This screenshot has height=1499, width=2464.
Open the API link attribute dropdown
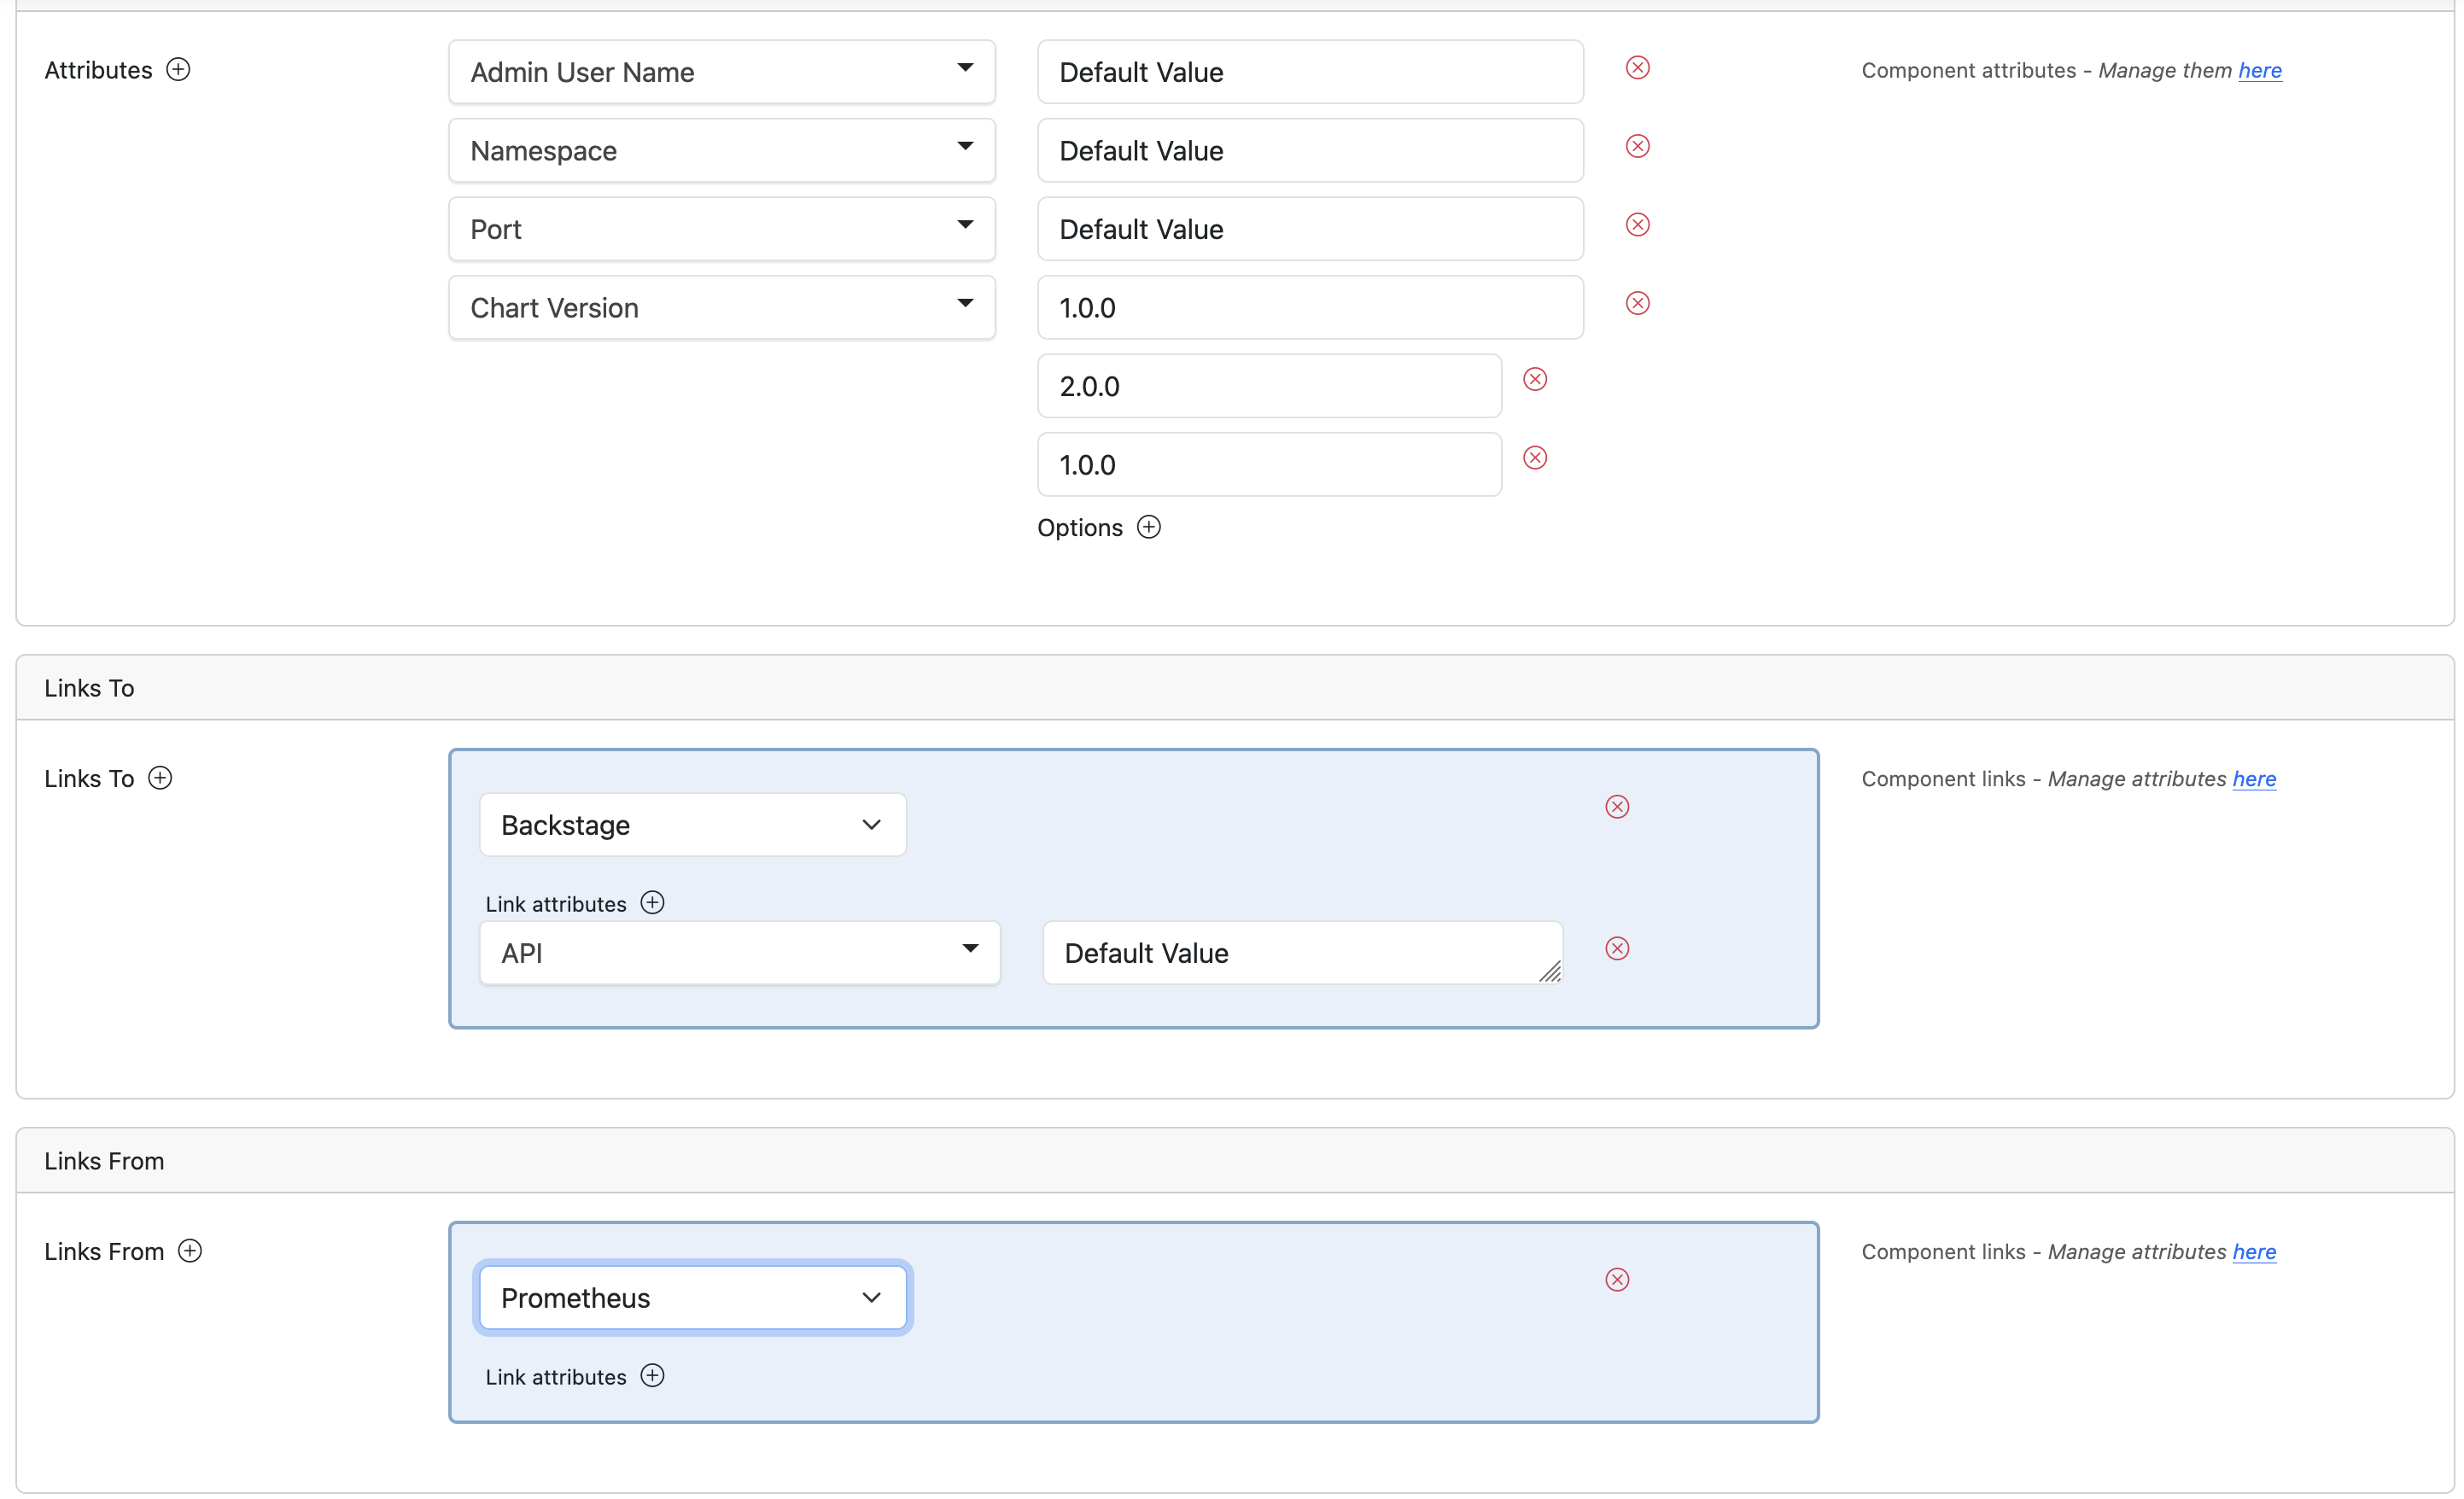[739, 953]
